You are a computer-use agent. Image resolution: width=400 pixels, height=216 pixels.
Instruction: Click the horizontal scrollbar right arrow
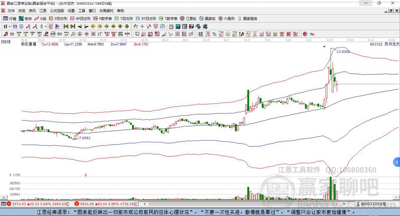click(344, 204)
